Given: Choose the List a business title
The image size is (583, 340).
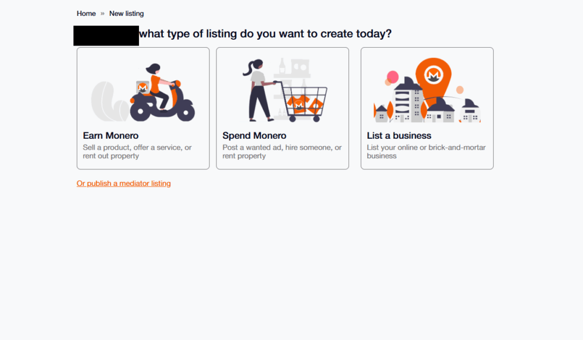Looking at the screenshot, I should coord(399,136).
